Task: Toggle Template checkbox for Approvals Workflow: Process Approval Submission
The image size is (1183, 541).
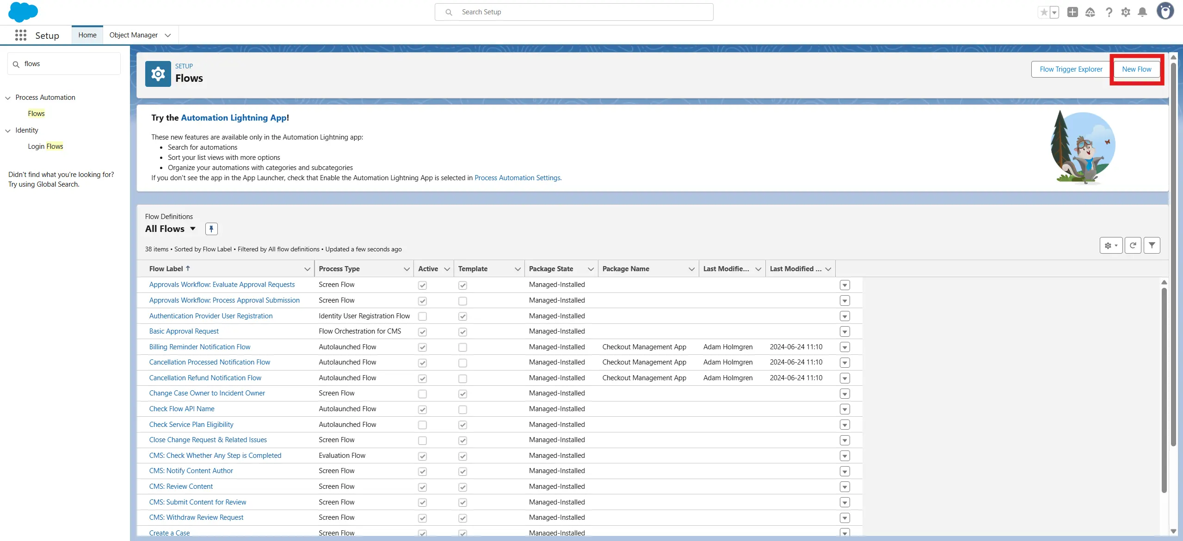Action: click(462, 301)
